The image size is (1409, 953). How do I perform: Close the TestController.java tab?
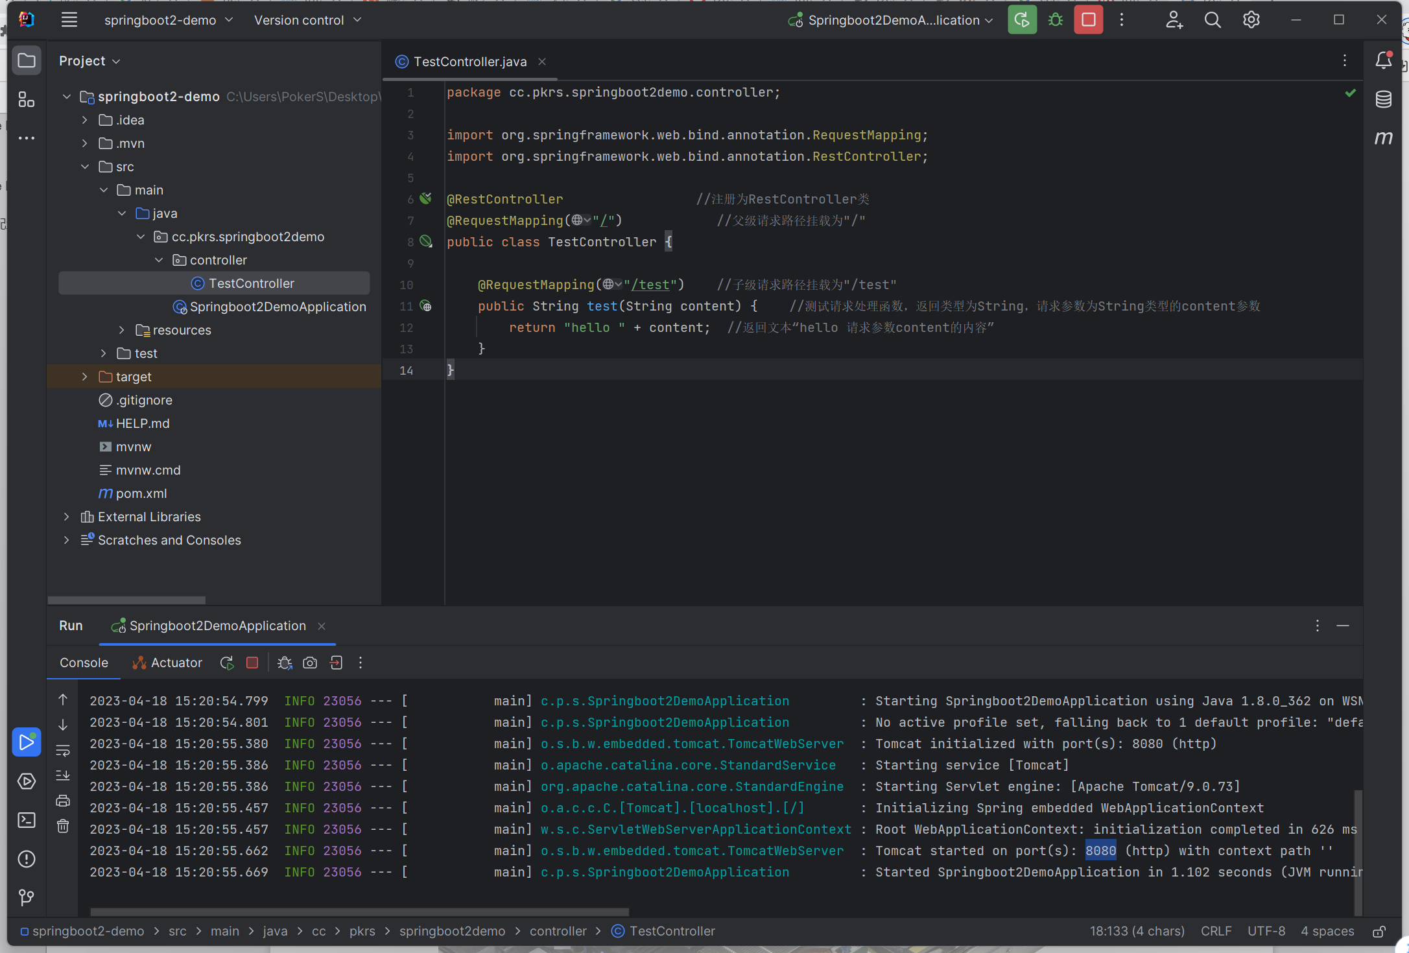[x=542, y=62]
